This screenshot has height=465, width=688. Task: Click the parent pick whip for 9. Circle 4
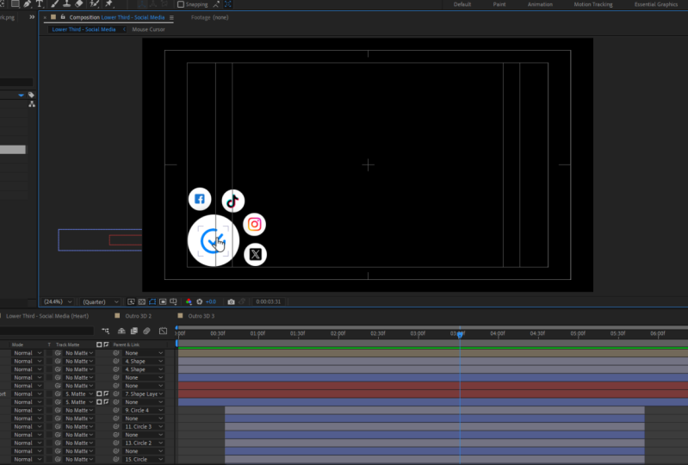pos(116,410)
